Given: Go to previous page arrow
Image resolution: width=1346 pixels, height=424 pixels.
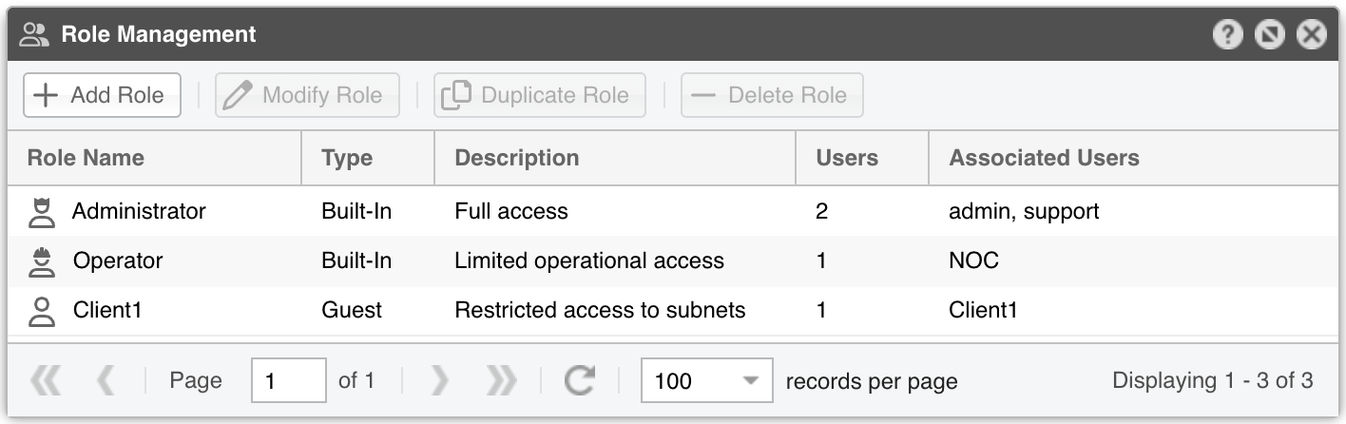Looking at the screenshot, I should pos(106,381).
